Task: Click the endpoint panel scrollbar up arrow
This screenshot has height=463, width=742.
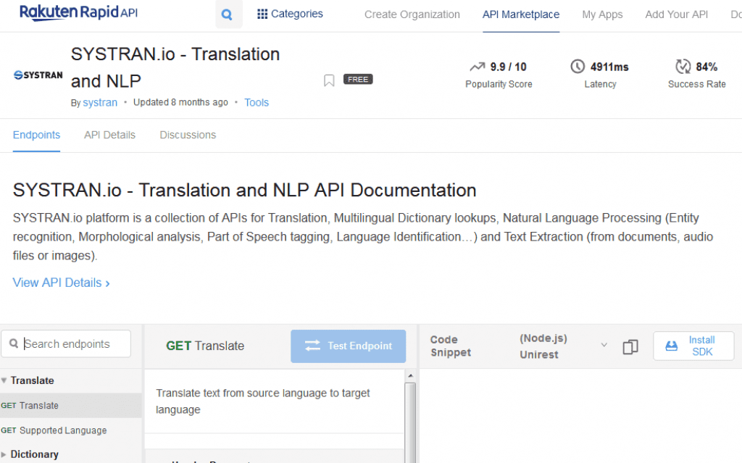Action: click(410, 375)
